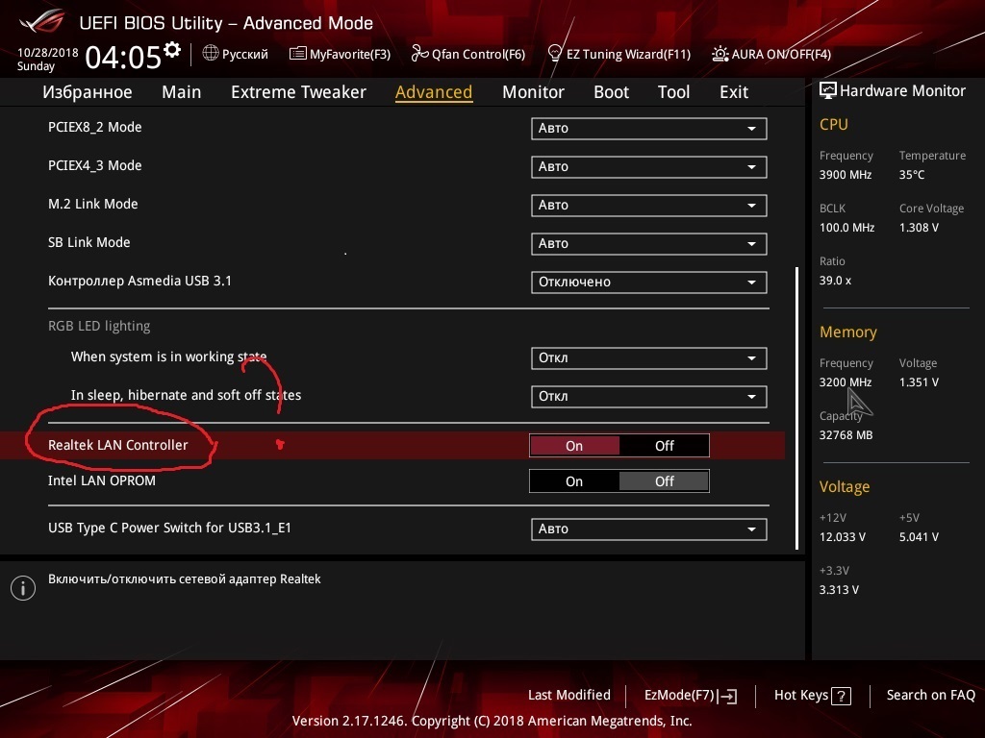This screenshot has width=985, height=738.
Task: Click the Hot Keys question mark icon
Action: [x=841, y=696]
